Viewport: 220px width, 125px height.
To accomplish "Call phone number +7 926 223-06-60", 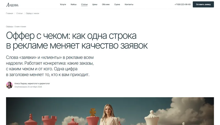I will coord(183,4).
